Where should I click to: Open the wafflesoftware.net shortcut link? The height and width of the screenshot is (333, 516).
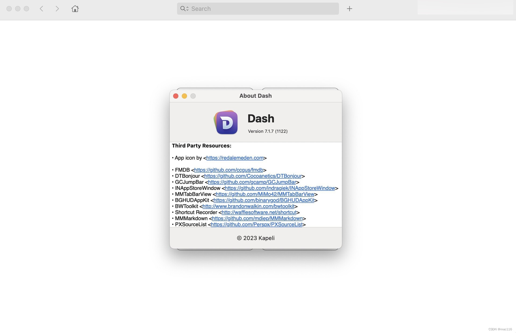(x=259, y=212)
